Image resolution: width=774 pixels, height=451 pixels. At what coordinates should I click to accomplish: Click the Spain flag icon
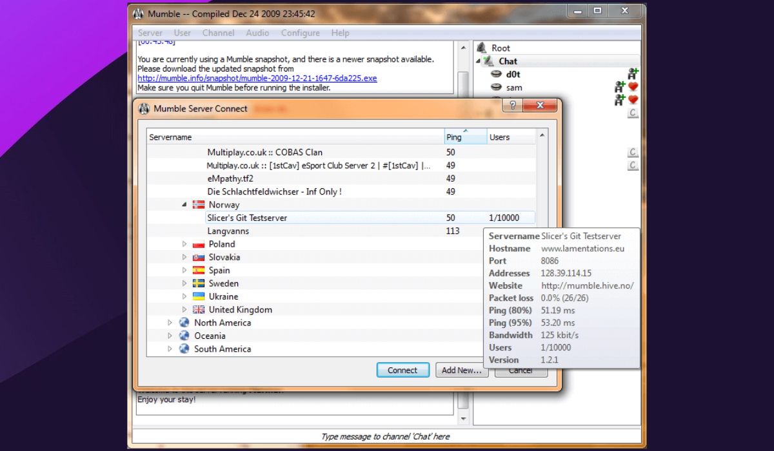coord(199,271)
